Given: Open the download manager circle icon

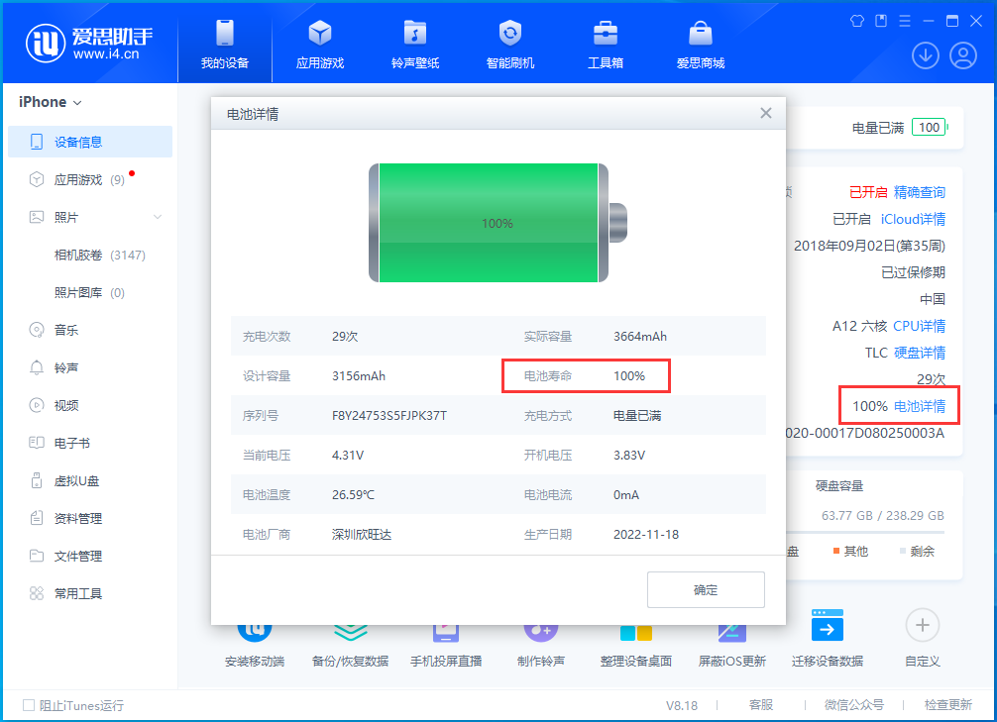Looking at the screenshot, I should pos(925,55).
